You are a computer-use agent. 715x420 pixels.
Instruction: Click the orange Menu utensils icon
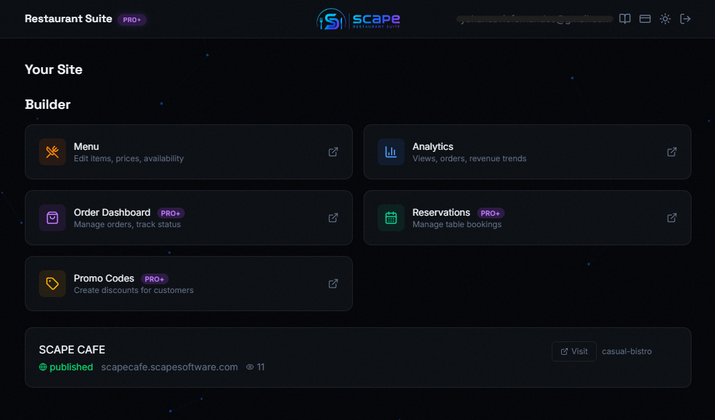coord(52,152)
